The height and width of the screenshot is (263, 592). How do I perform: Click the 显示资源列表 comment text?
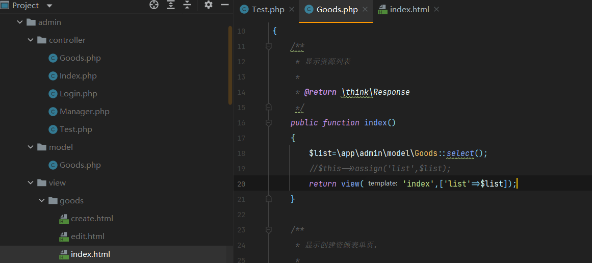328,62
